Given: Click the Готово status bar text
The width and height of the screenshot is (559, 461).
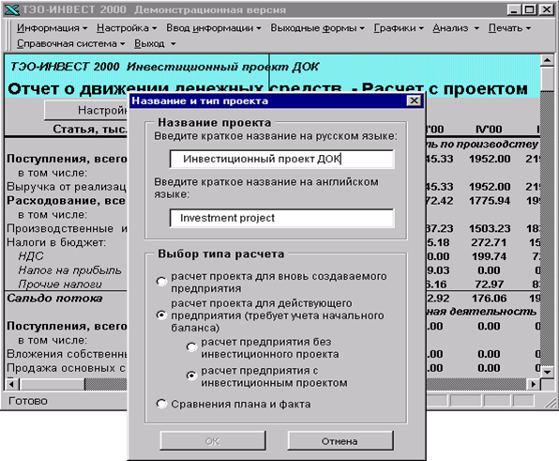Looking at the screenshot, I should pyautogui.click(x=28, y=401).
